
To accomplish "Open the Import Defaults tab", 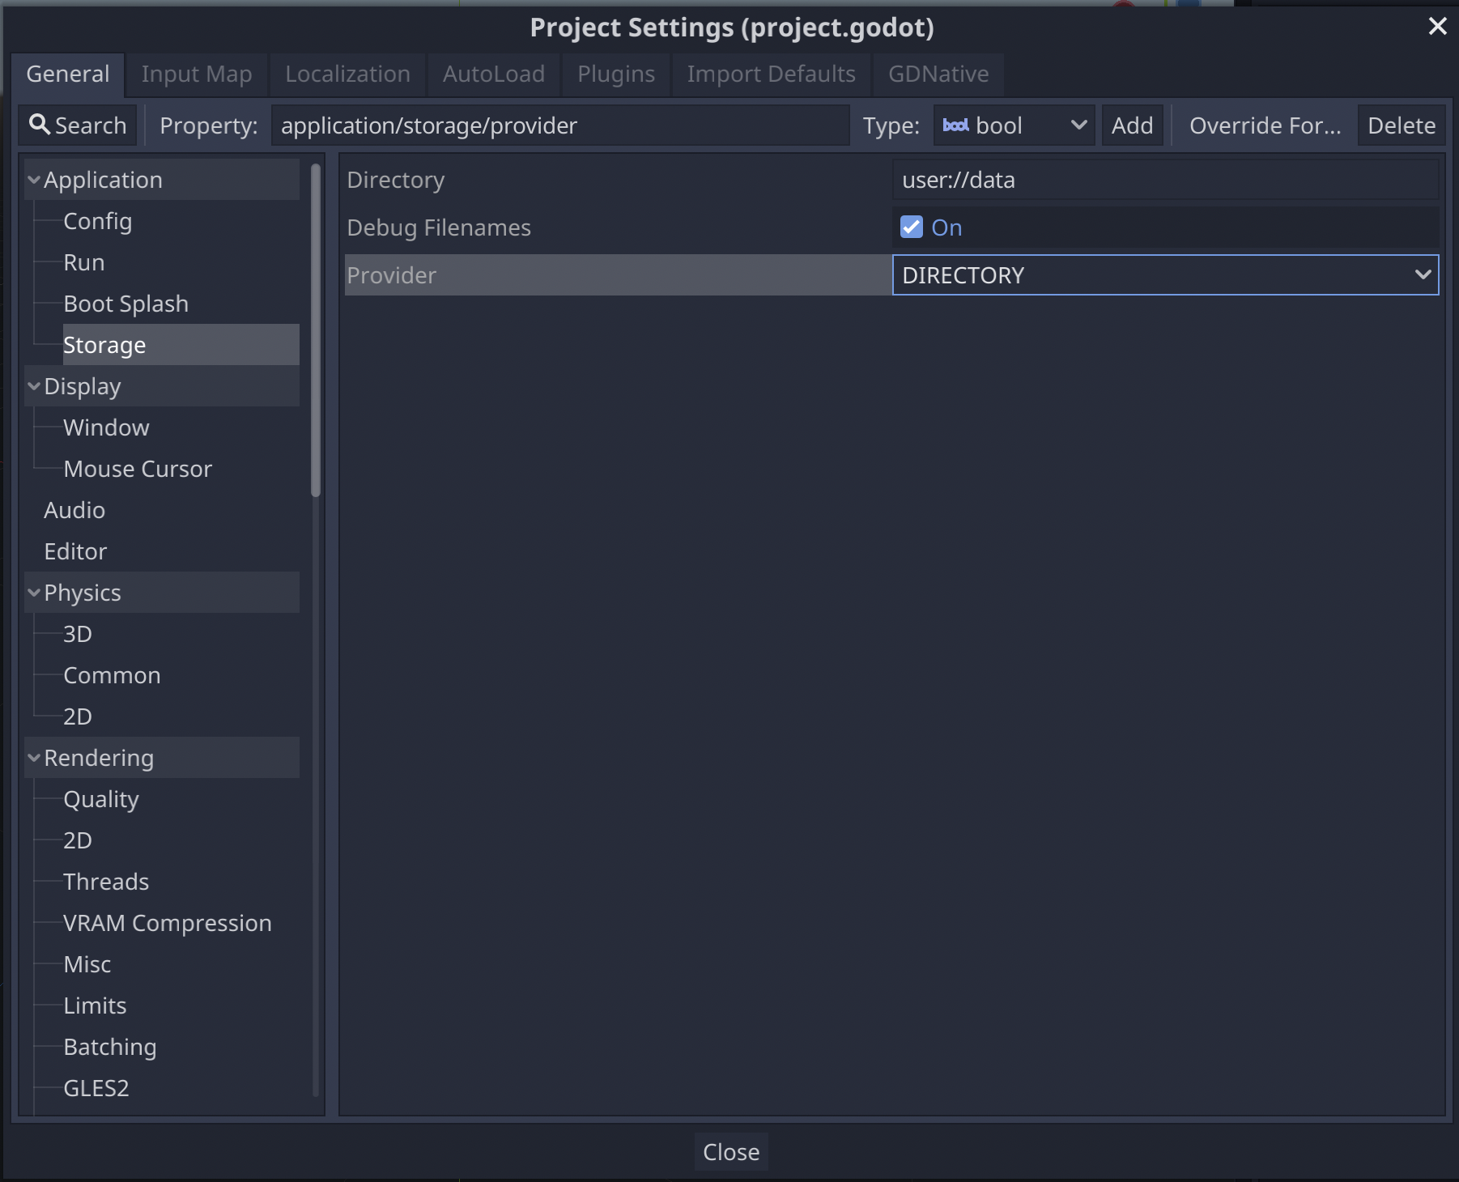I will pyautogui.click(x=771, y=74).
